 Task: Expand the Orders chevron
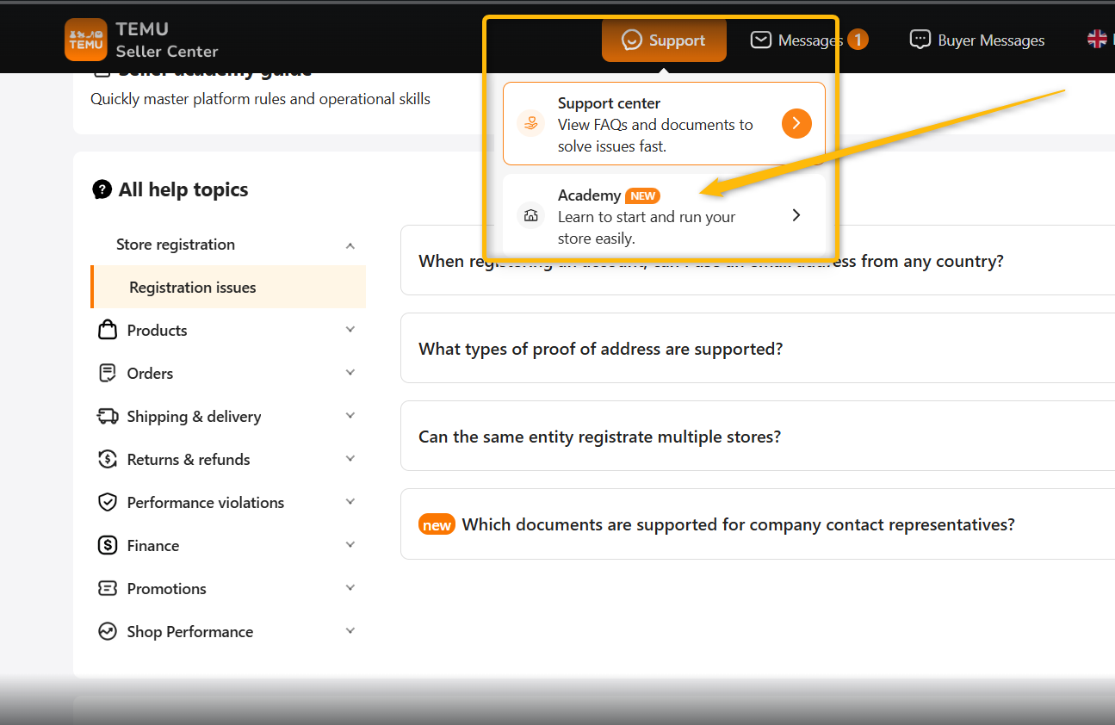350,373
